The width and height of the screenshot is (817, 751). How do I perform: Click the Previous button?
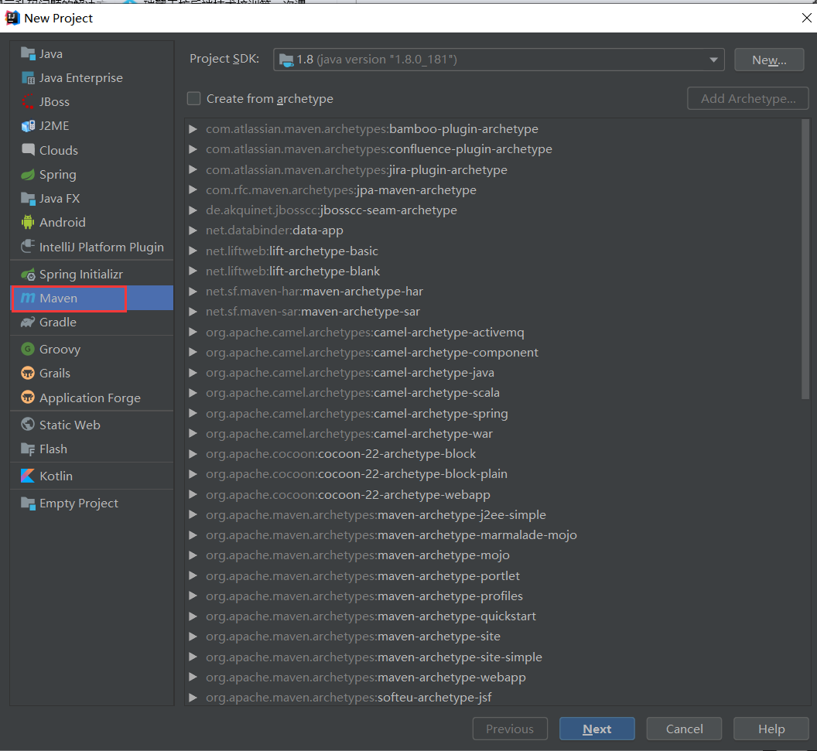pyautogui.click(x=510, y=729)
